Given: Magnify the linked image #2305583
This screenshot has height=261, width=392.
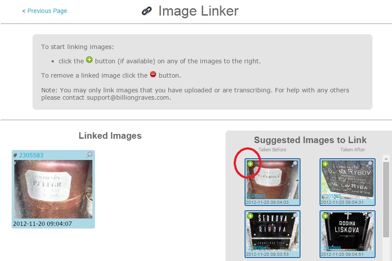Looking at the screenshot, I should coord(89,155).
